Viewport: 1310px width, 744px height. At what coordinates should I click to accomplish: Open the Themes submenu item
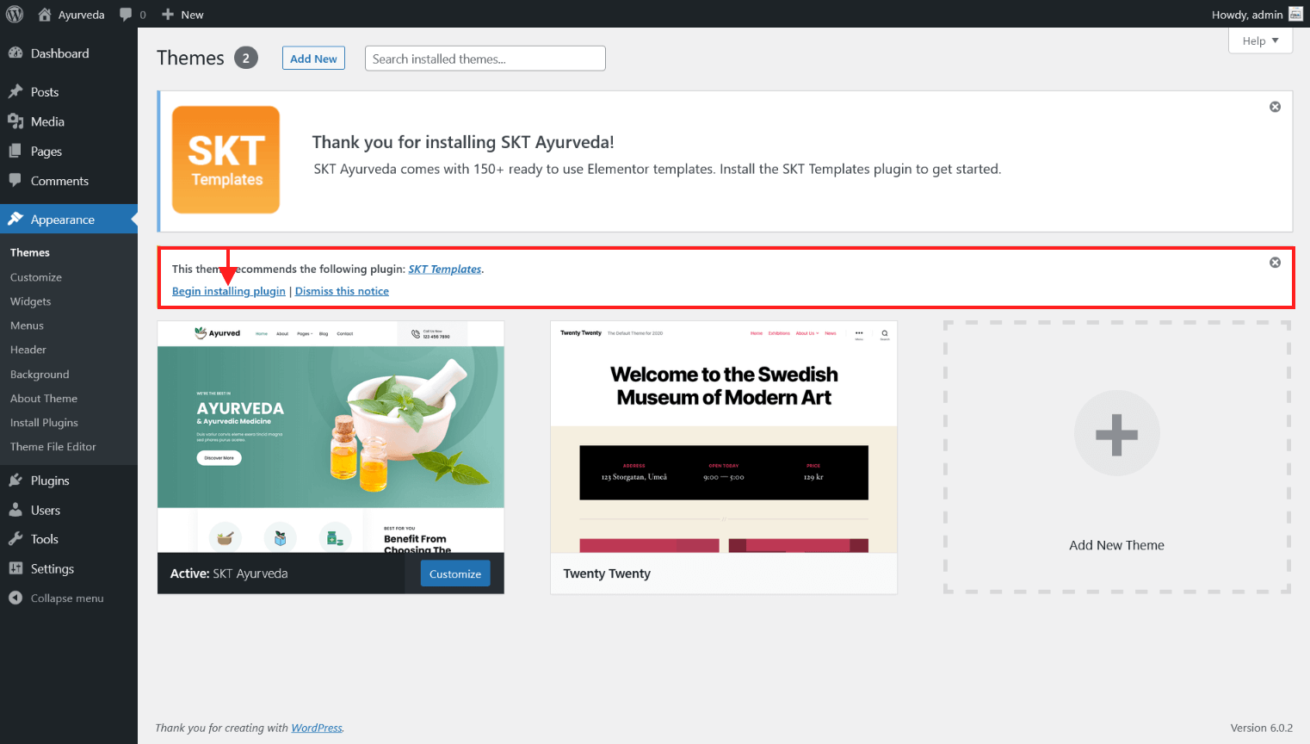coord(30,252)
